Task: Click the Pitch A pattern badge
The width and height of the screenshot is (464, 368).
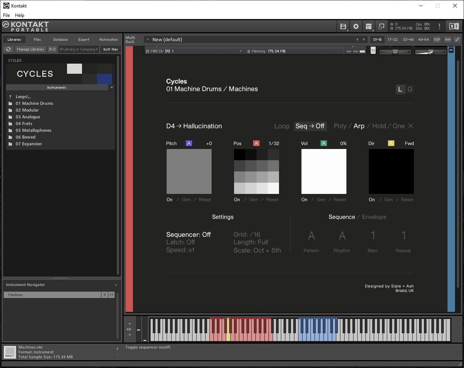Action: point(189,143)
